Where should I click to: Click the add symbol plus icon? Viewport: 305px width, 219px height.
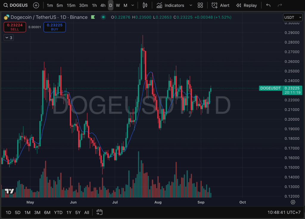point(36,5)
